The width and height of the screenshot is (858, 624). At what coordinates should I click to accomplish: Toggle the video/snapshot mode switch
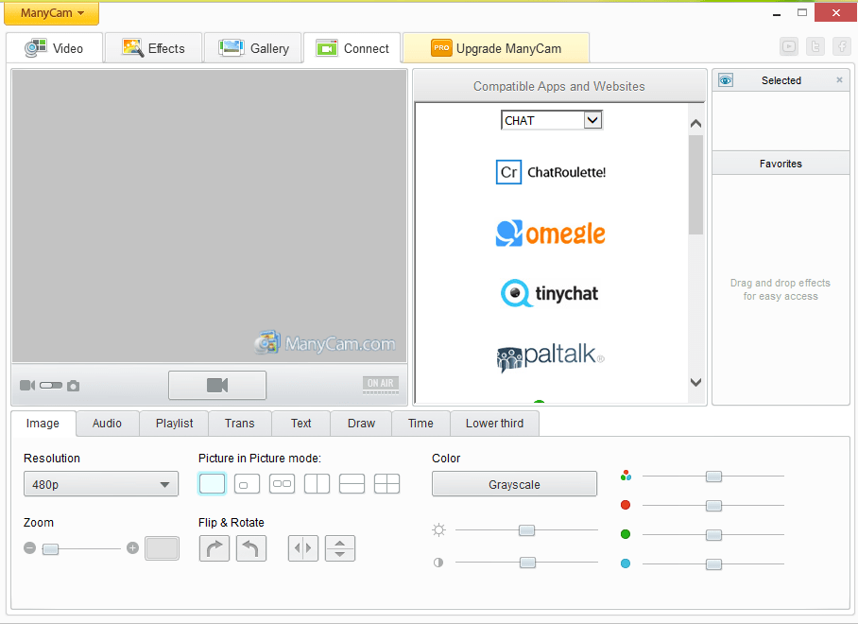pyautogui.click(x=51, y=386)
